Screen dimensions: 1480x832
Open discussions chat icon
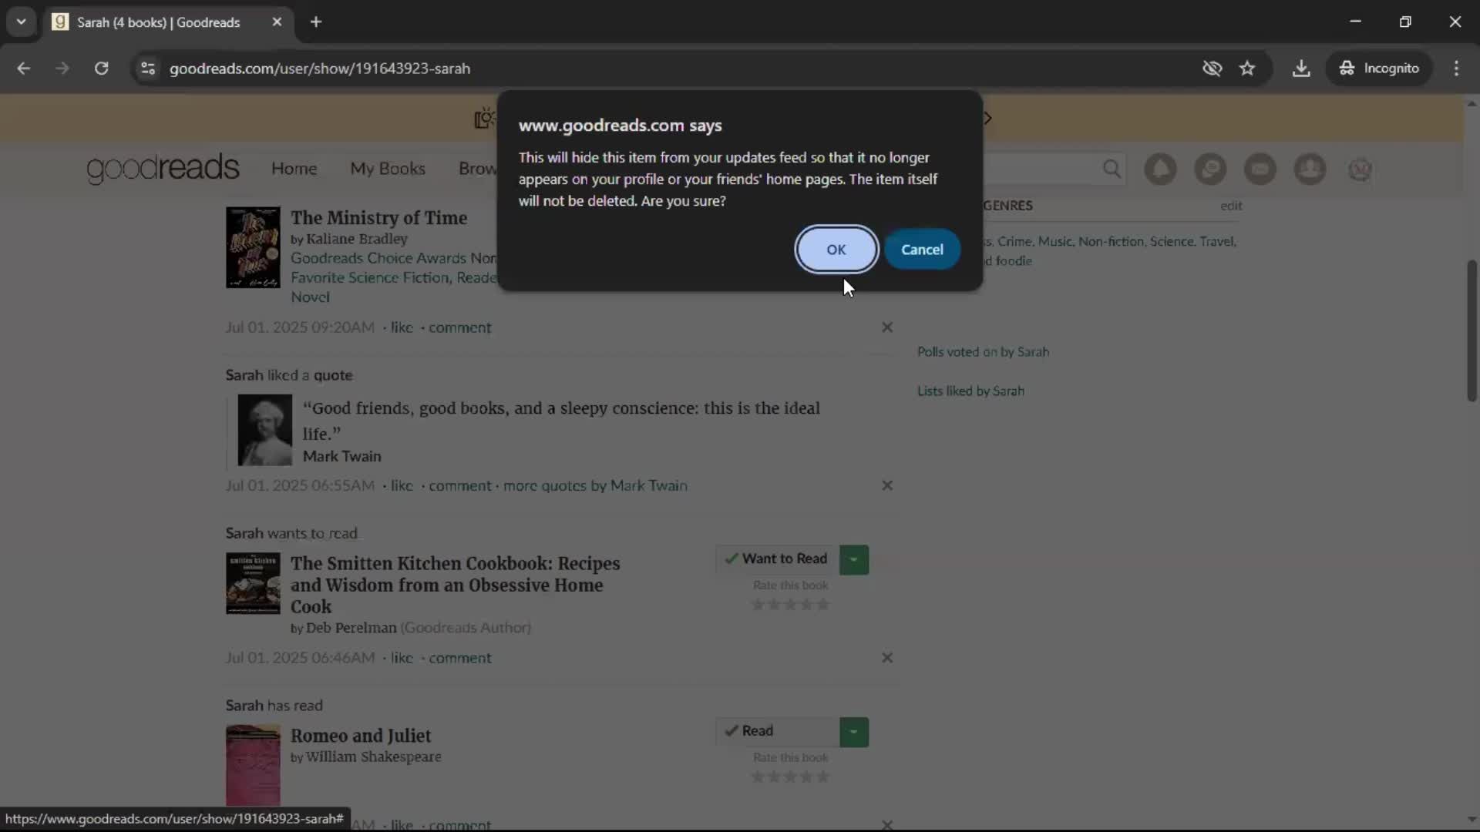(1210, 169)
